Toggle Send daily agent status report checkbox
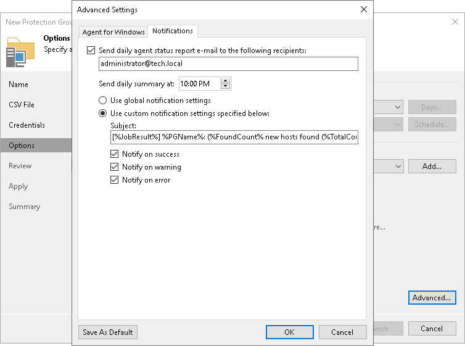Screen dimensions: 465x346 pyautogui.click(x=91, y=51)
